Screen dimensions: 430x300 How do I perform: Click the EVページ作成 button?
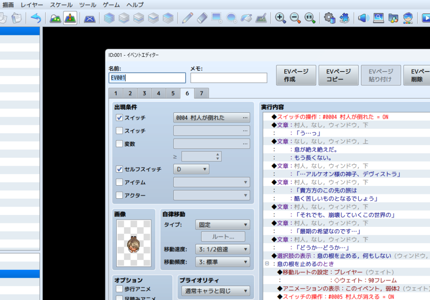click(x=295, y=75)
